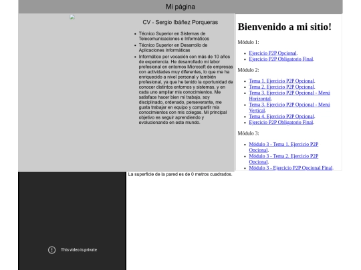361x270 pixels.
Task: Click the 'Bienvenido a mi sitio!' heading
Action: [285, 27]
